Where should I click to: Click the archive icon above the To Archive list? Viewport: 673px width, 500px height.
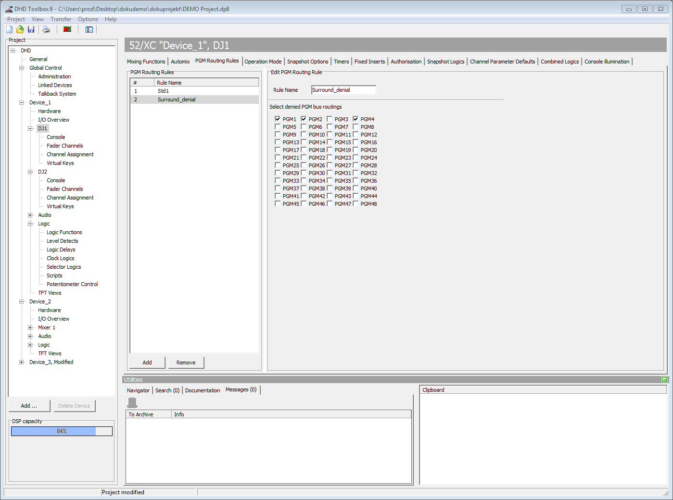132,402
